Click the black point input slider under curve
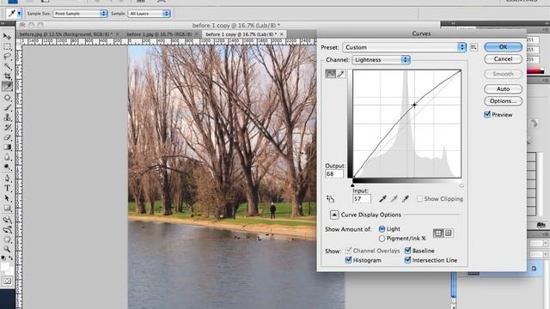Image resolution: width=550 pixels, height=309 pixels. 352,185
